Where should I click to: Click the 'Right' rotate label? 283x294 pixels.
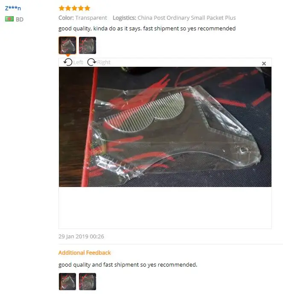pos(104,62)
